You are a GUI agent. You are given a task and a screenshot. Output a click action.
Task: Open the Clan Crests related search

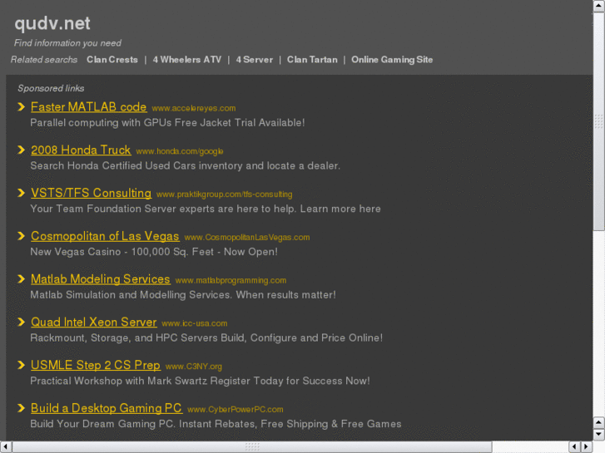112,60
